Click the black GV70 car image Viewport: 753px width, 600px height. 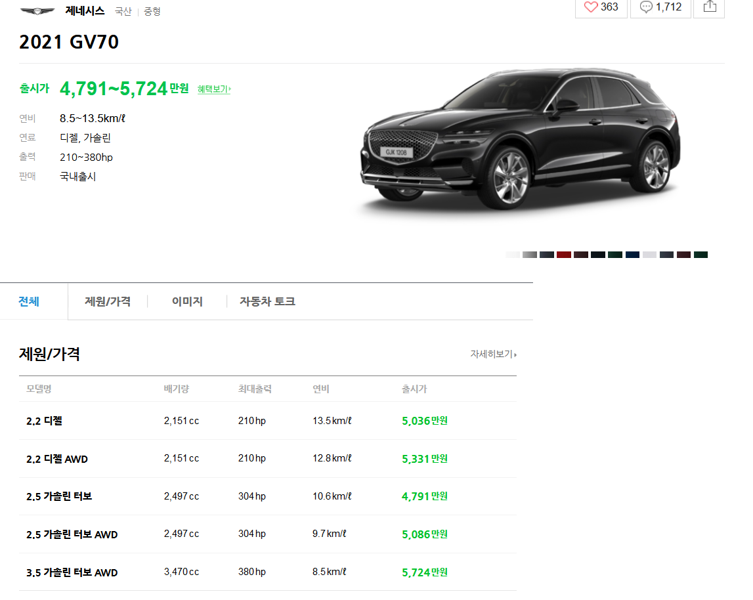pyautogui.click(x=520, y=139)
